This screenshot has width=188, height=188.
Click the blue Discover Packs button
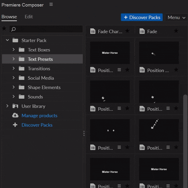coord(142,17)
